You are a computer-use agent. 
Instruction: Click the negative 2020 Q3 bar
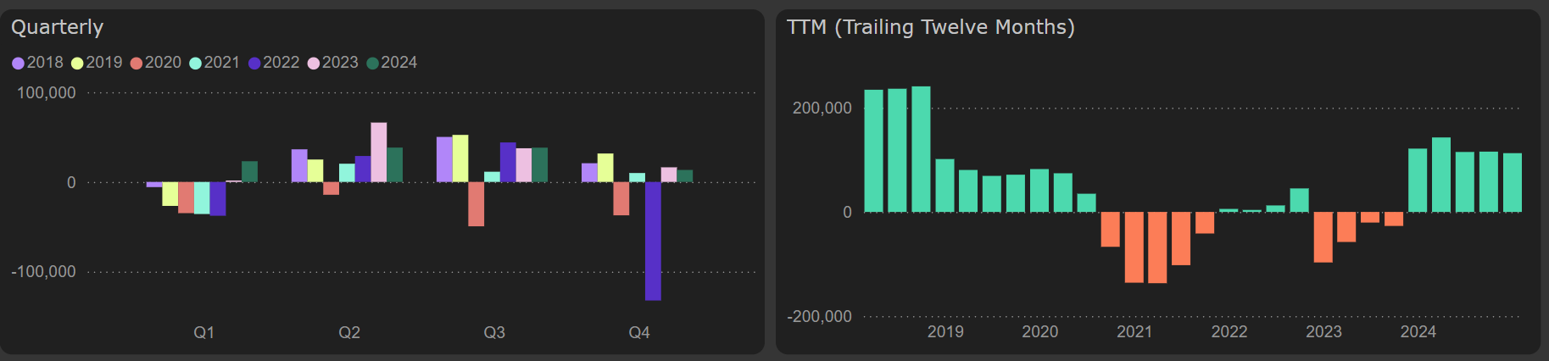point(476,204)
